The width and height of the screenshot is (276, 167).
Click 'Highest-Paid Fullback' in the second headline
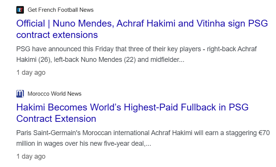pyautogui.click(x=170, y=107)
